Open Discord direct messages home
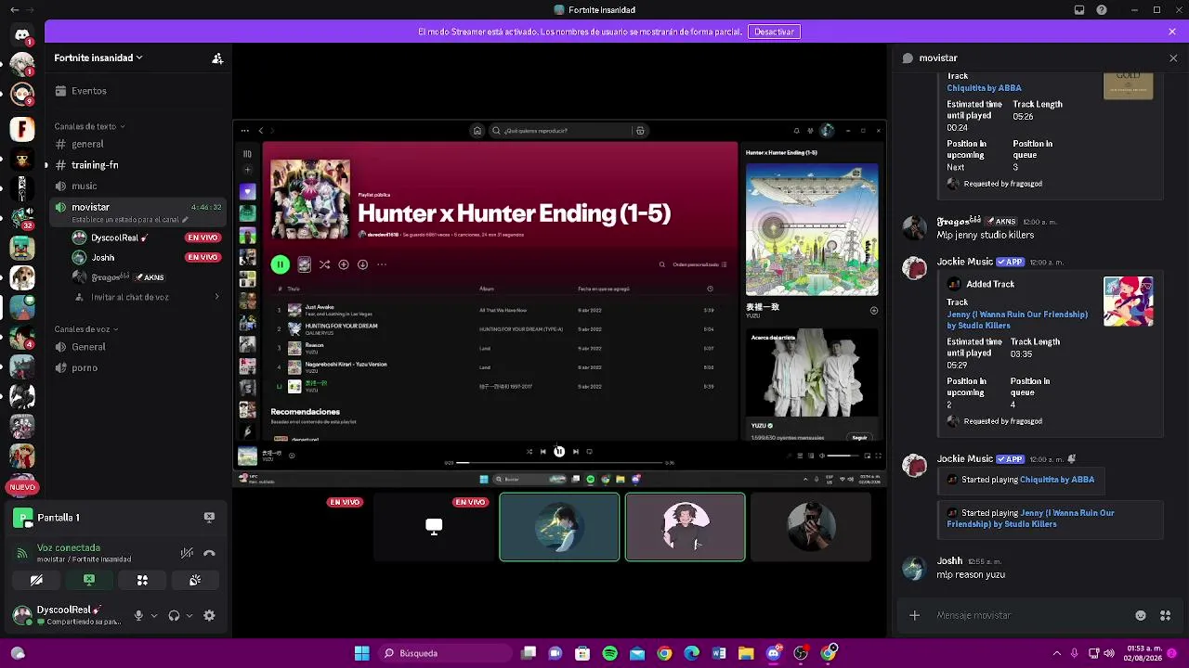Viewport: 1189px width, 668px height. [x=22, y=35]
